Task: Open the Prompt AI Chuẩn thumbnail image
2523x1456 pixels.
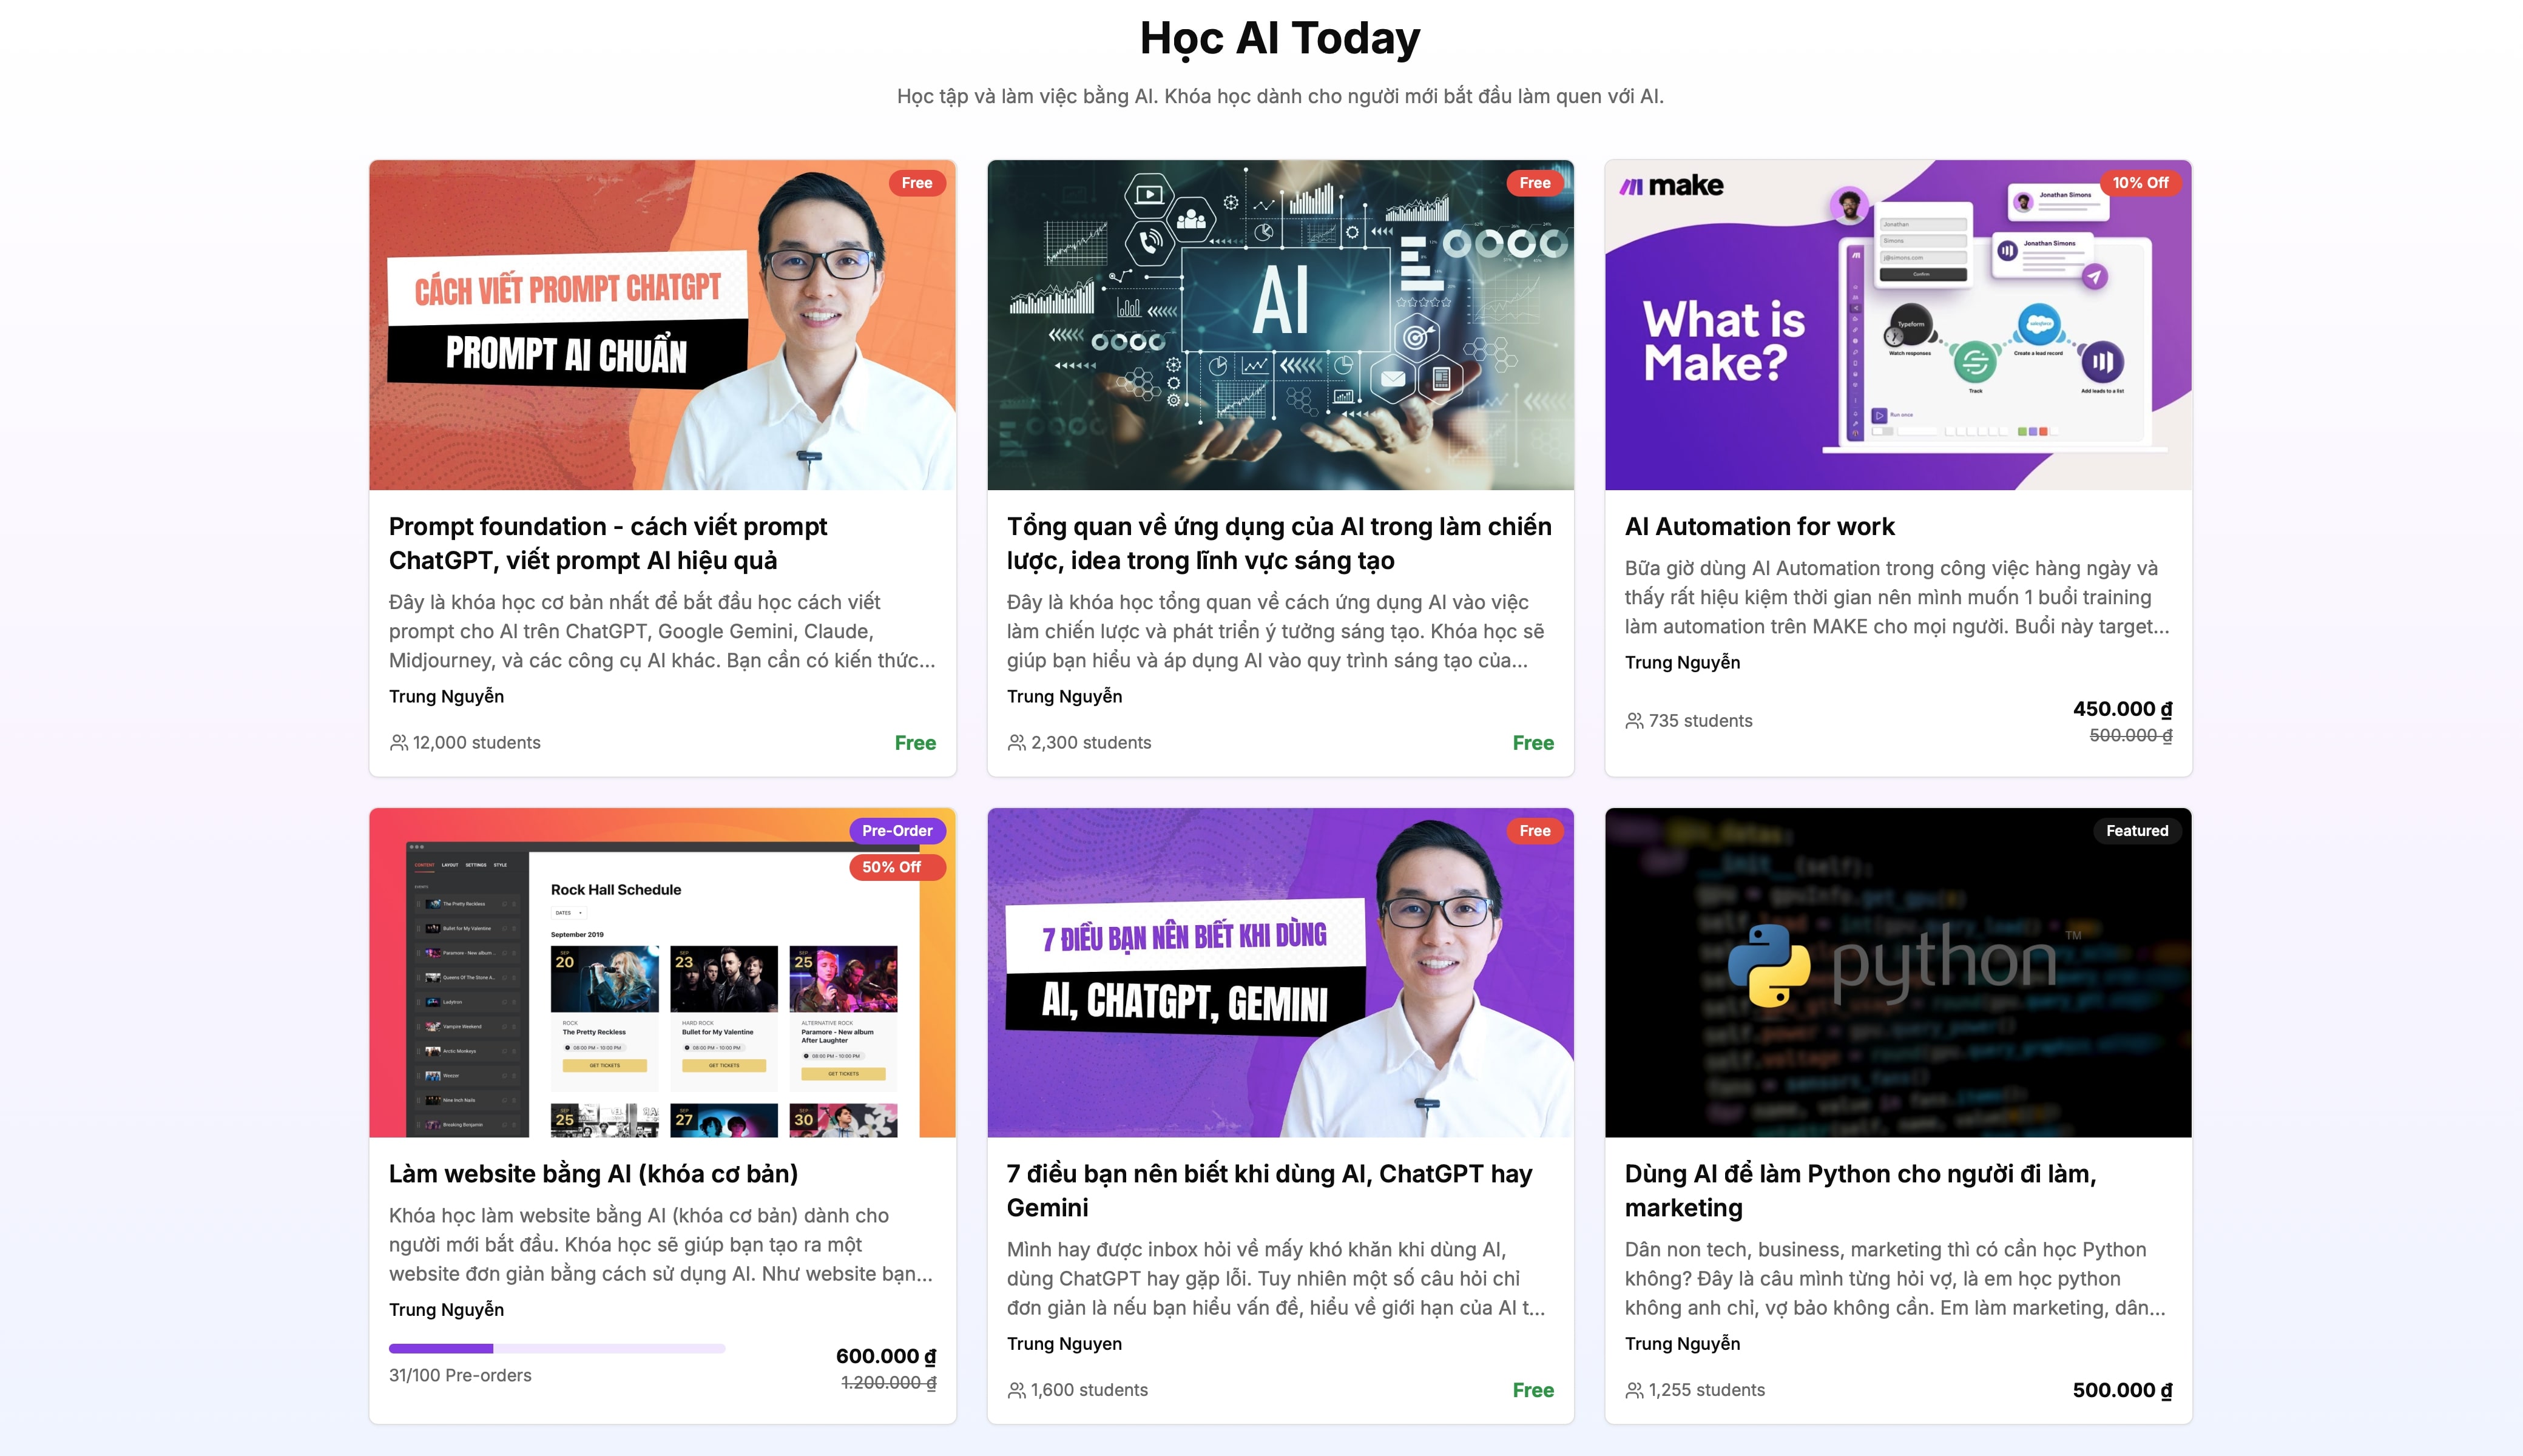Action: tap(662, 325)
